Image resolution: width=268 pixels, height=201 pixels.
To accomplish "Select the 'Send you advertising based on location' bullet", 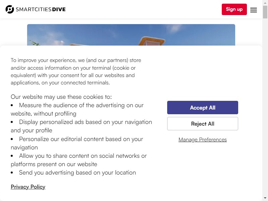I will (x=73, y=173).
